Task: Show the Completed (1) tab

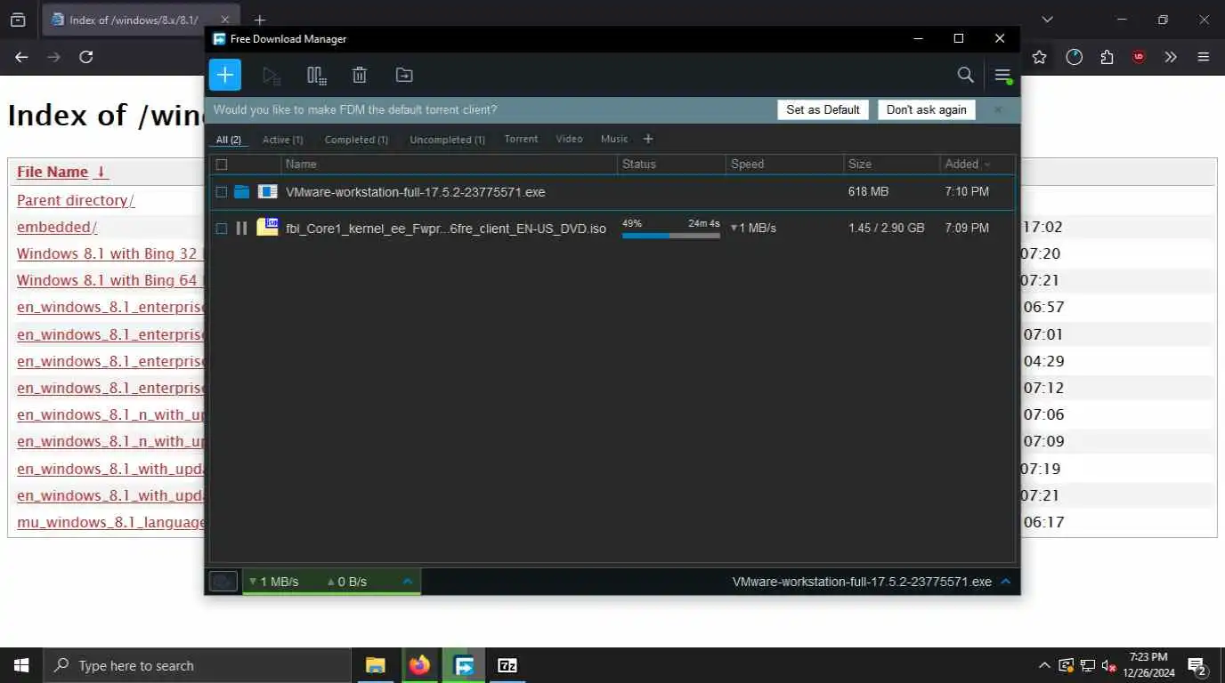Action: tap(356, 140)
